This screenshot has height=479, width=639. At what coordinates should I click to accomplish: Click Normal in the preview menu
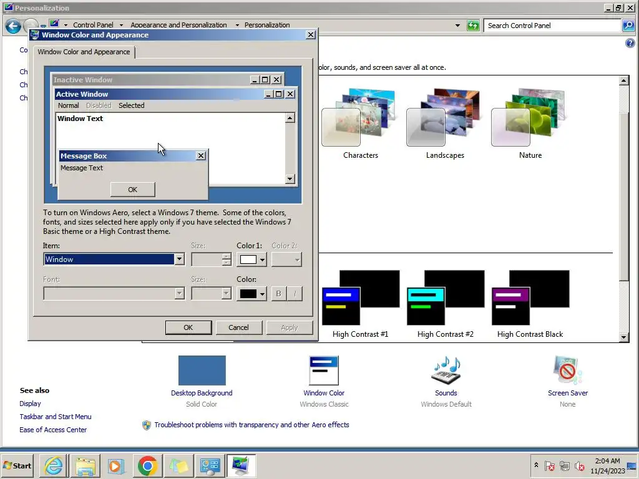69,105
